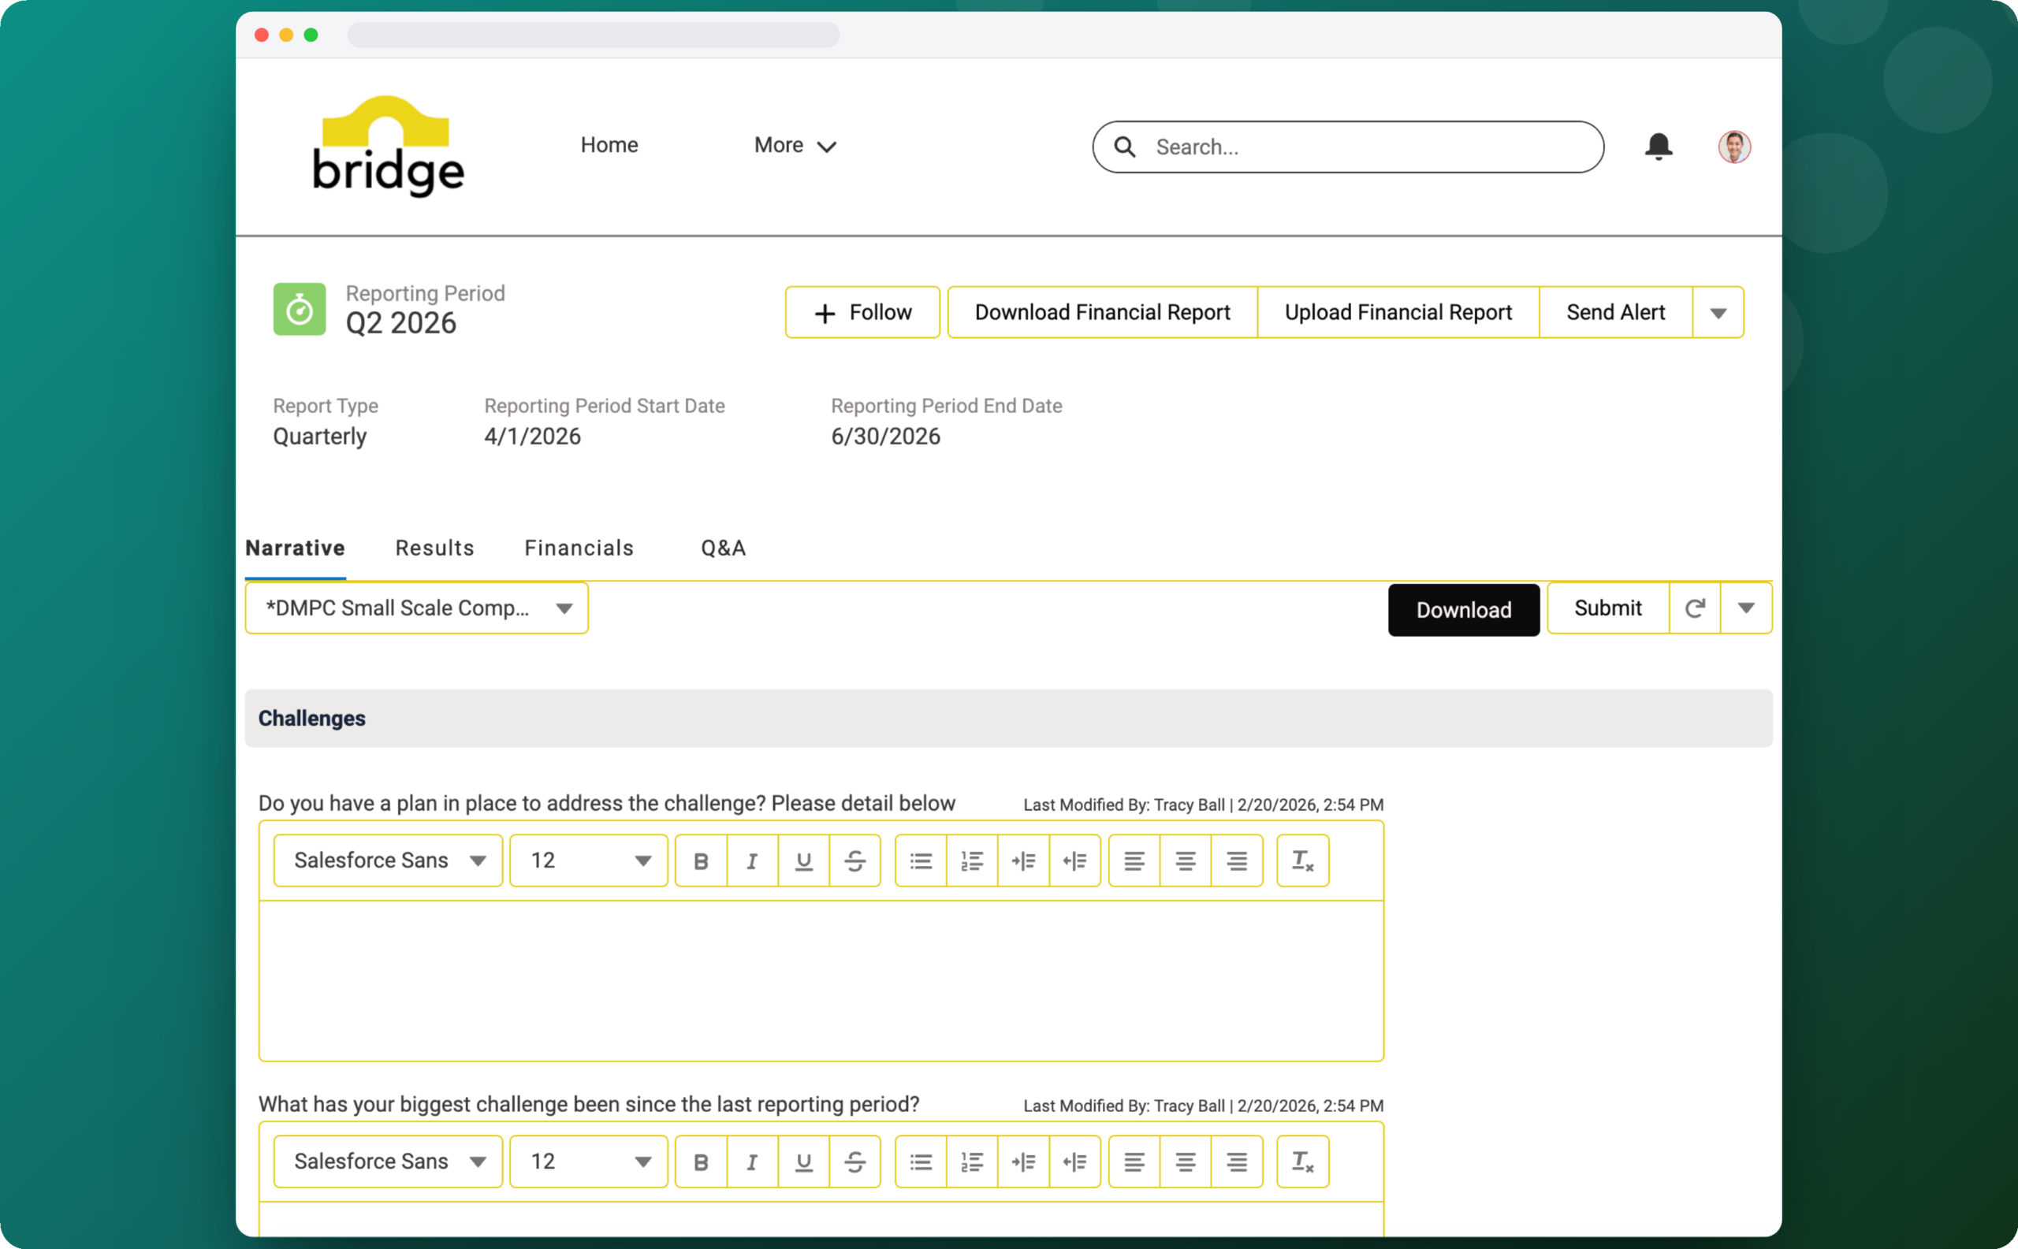Screen dimensions: 2018x1249
Task: Insert bulleted list in first editor
Action: click(x=921, y=861)
